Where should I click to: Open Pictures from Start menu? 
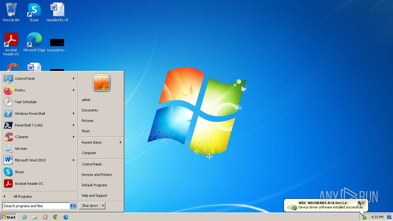pyautogui.click(x=101, y=121)
